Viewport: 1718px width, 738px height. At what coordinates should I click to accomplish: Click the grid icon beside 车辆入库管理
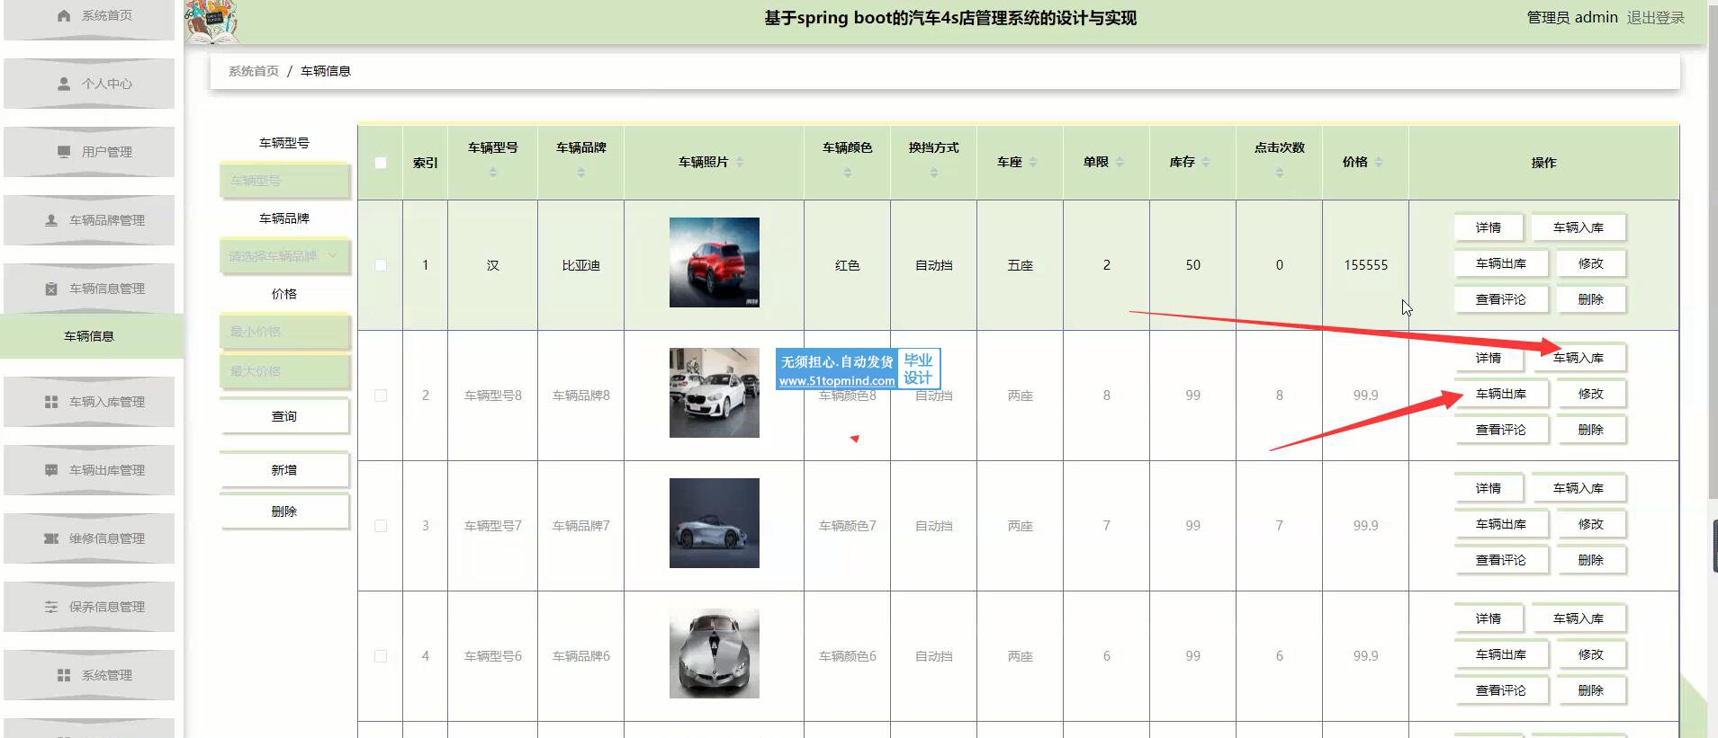click(51, 402)
